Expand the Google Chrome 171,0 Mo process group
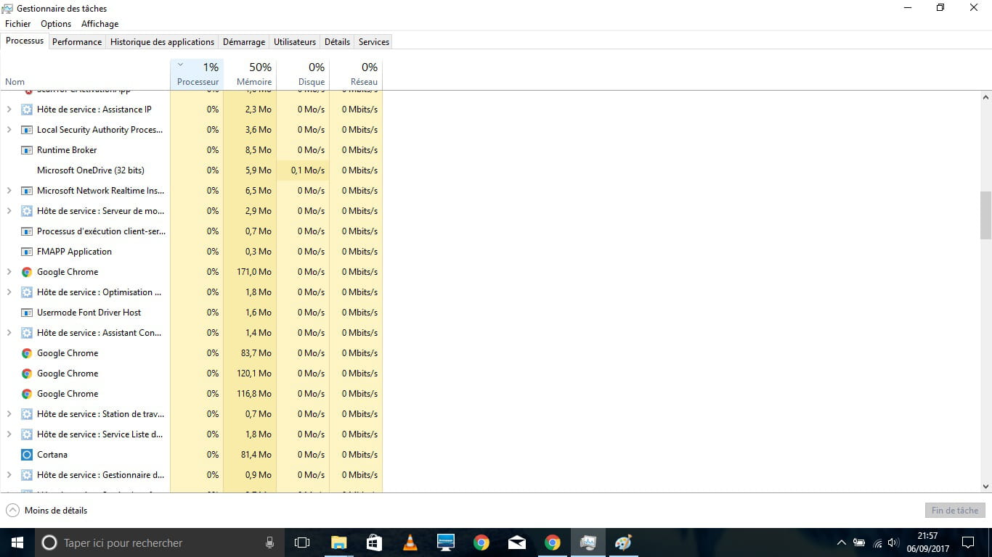 click(x=9, y=272)
